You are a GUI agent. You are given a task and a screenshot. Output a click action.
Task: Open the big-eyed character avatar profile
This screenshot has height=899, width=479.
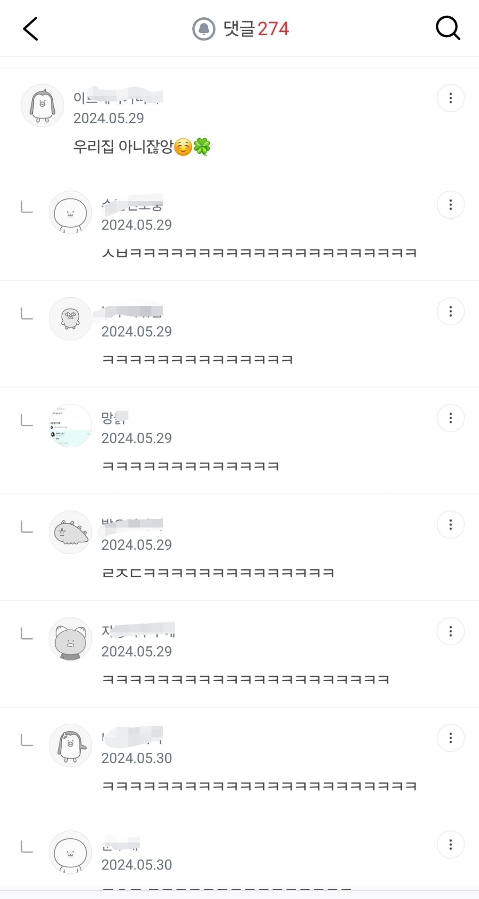coord(71,319)
